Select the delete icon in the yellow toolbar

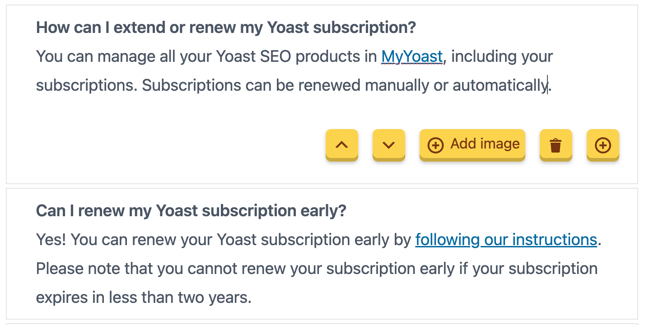[556, 144]
